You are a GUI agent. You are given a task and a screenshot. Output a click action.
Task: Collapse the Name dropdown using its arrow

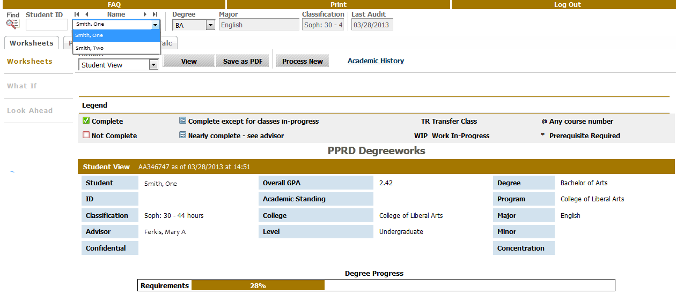[156, 25]
